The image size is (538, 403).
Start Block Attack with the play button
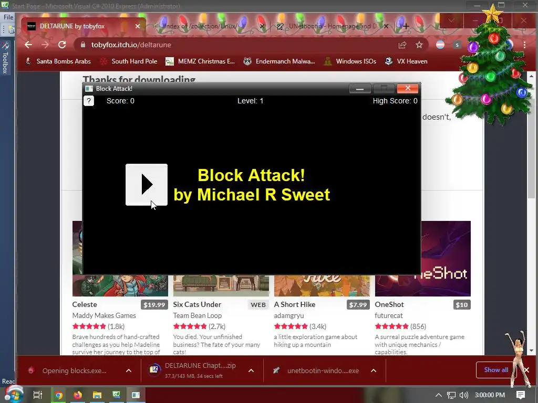coord(147,185)
